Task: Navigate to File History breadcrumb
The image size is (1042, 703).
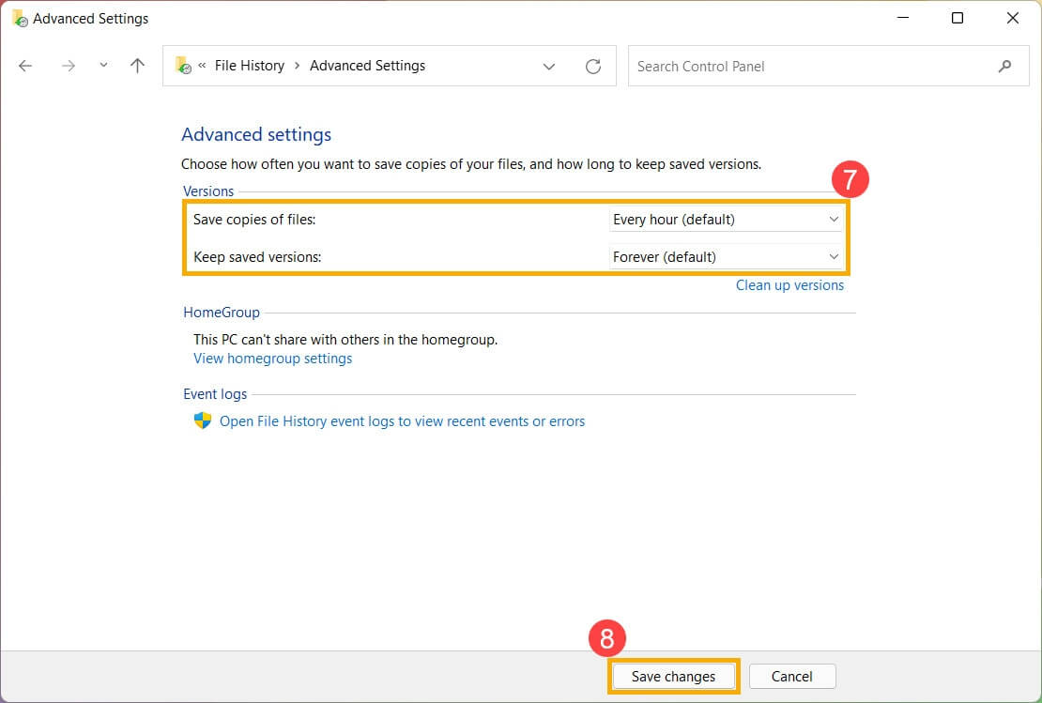Action: [x=249, y=66]
